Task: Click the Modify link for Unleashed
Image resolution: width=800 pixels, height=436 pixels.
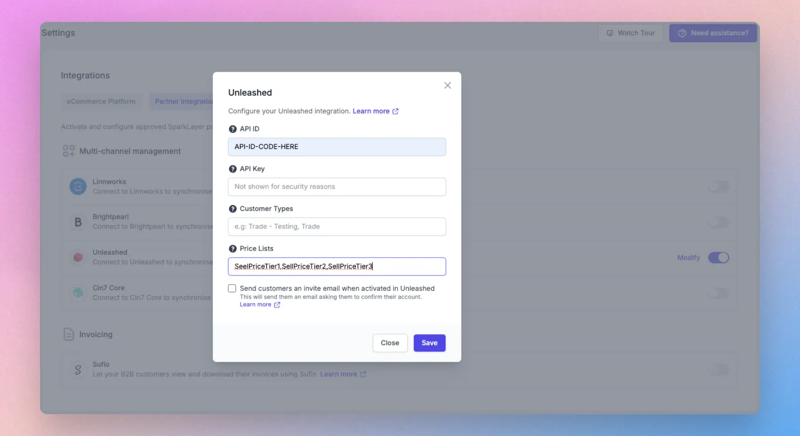Action: pos(689,258)
